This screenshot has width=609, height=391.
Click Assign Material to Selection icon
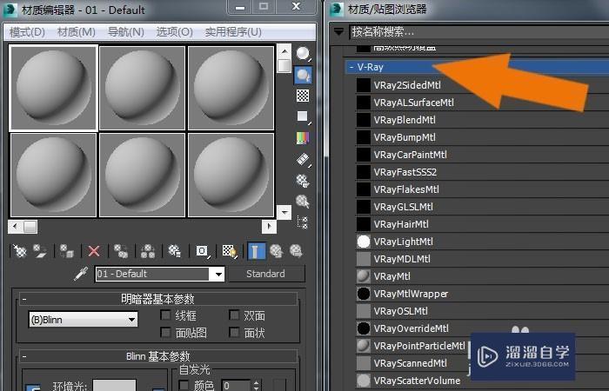pos(66,251)
